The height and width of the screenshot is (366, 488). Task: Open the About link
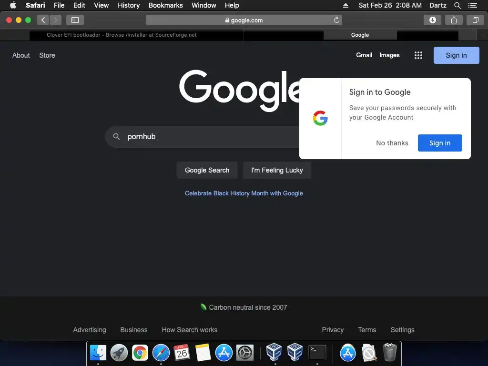tap(21, 55)
